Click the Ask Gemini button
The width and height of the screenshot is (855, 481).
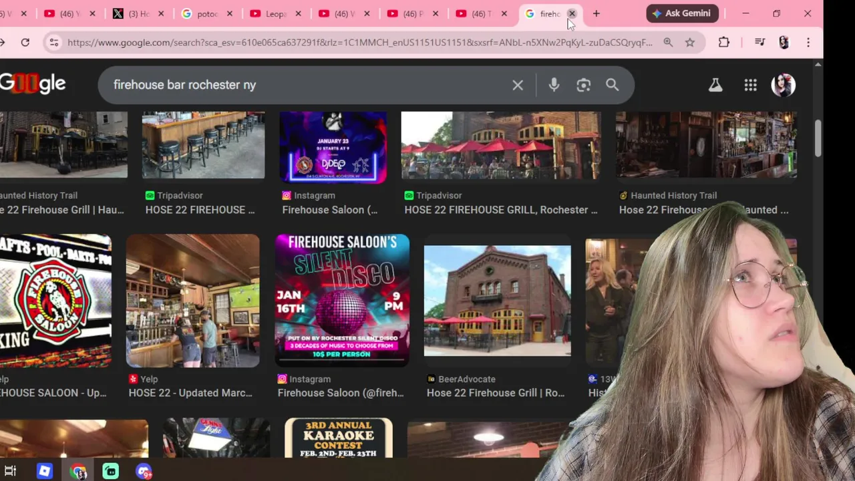pos(682,13)
